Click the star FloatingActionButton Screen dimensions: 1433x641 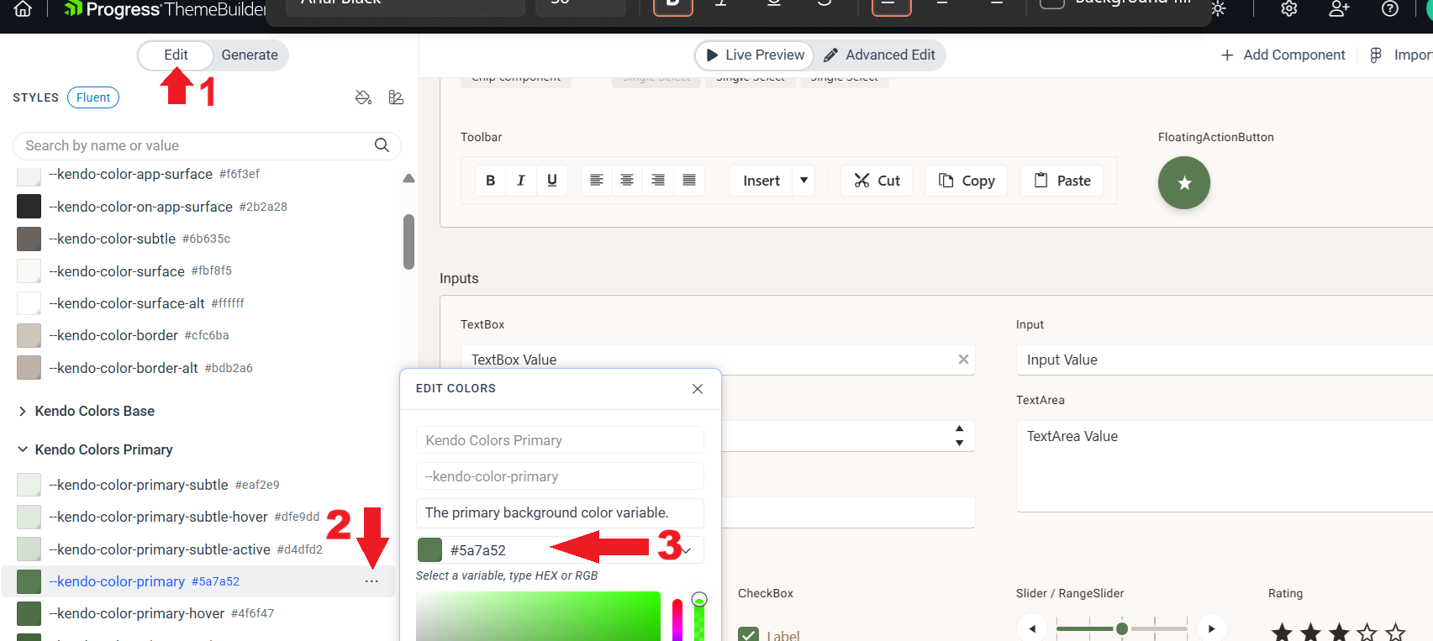pyautogui.click(x=1184, y=183)
